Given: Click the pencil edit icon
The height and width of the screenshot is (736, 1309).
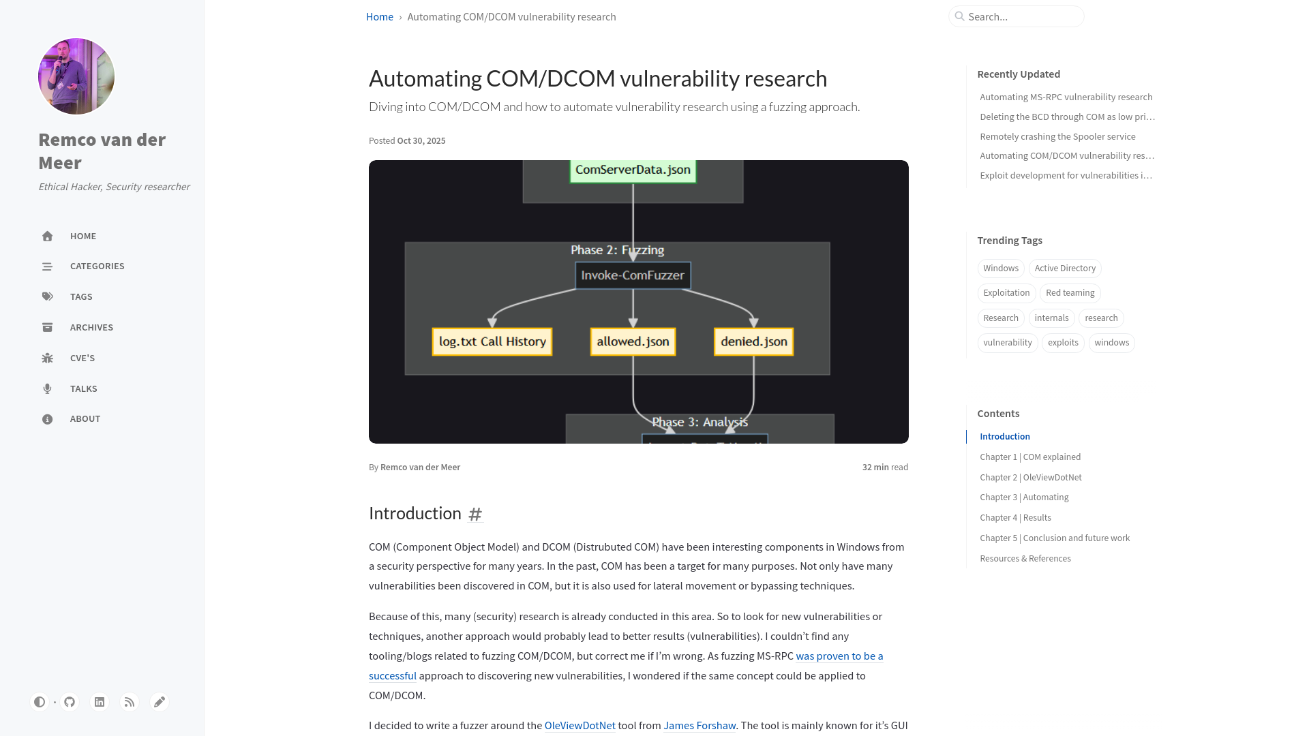Looking at the screenshot, I should tap(159, 701).
